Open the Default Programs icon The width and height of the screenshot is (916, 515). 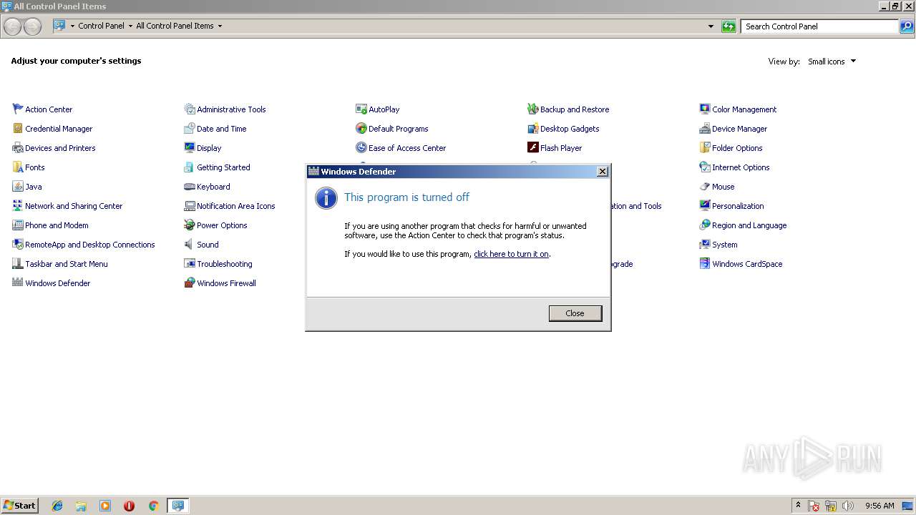[361, 129]
